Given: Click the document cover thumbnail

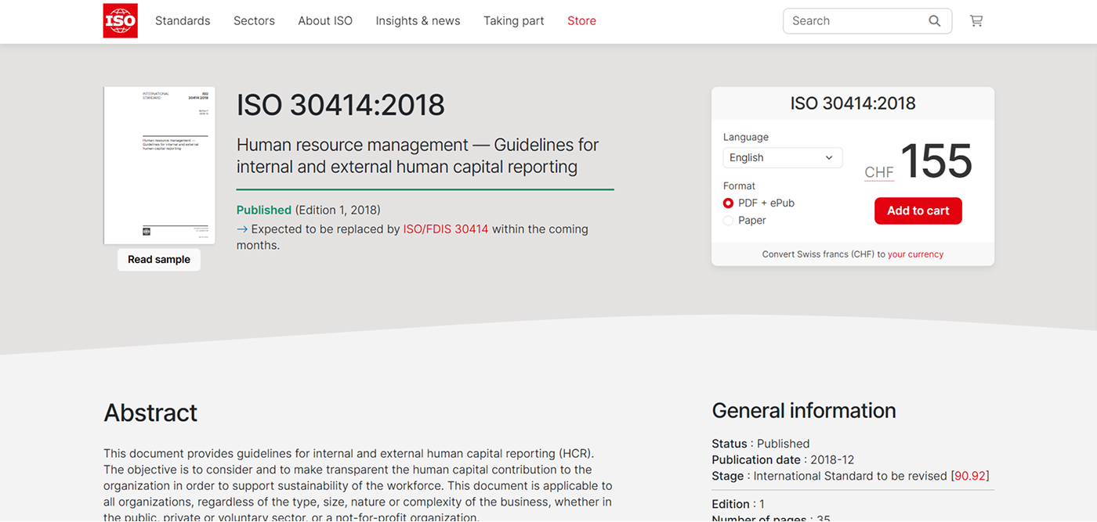Looking at the screenshot, I should pyautogui.click(x=159, y=165).
